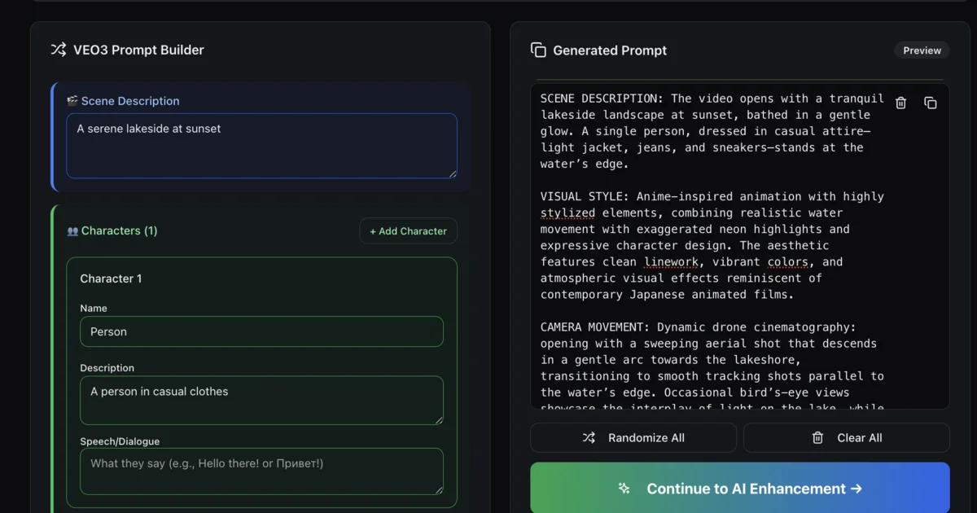Screen dimensions: 977x513
Task: Continue to AI Enhancement
Action: point(739,489)
